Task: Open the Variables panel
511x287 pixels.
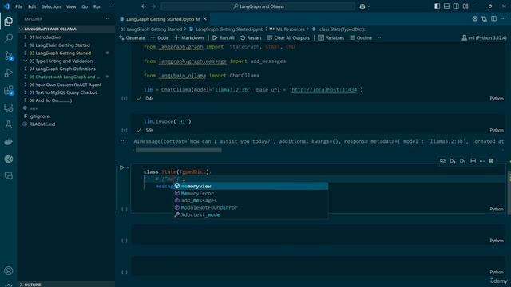Action: [x=331, y=37]
